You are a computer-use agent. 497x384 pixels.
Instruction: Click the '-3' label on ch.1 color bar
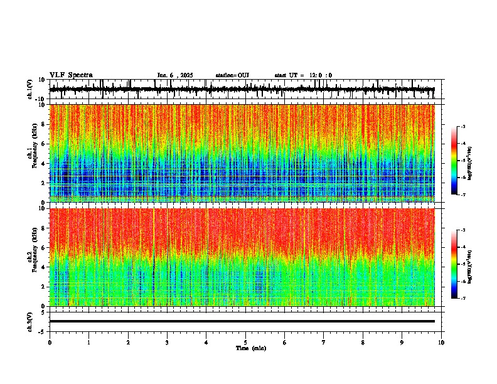tap(462, 127)
